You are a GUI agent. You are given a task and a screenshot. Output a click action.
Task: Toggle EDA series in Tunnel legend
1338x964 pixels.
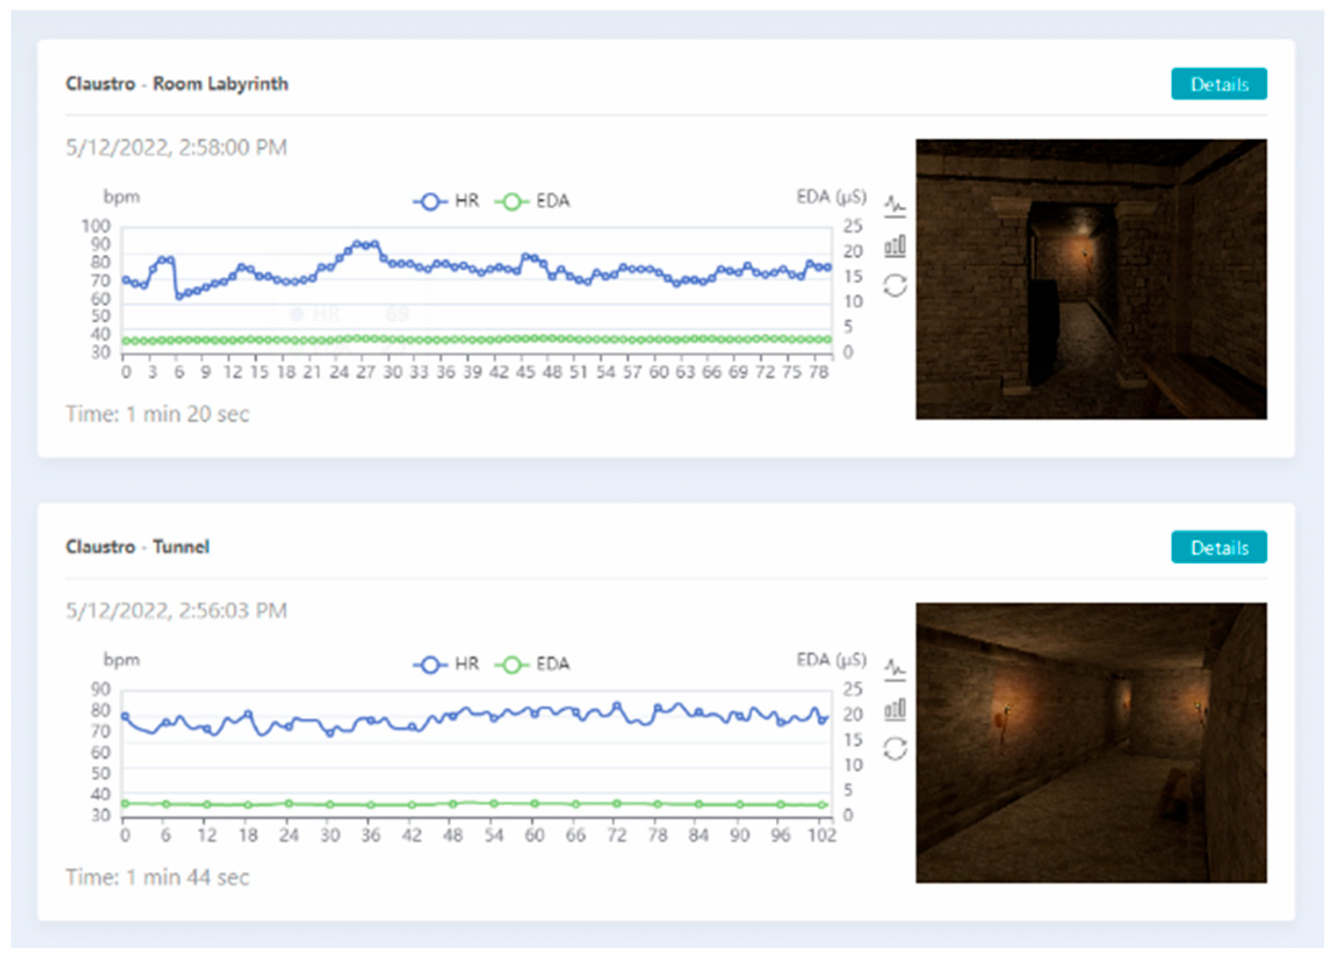click(x=532, y=665)
